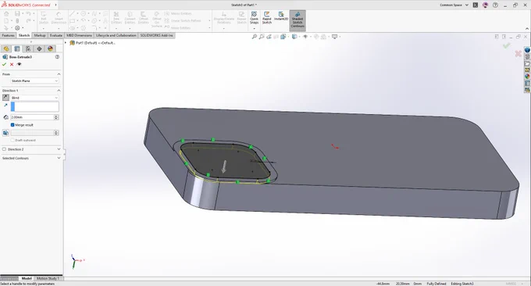Open the View Orientation cube icon
This screenshot has height=286, width=531.
tap(283, 37)
